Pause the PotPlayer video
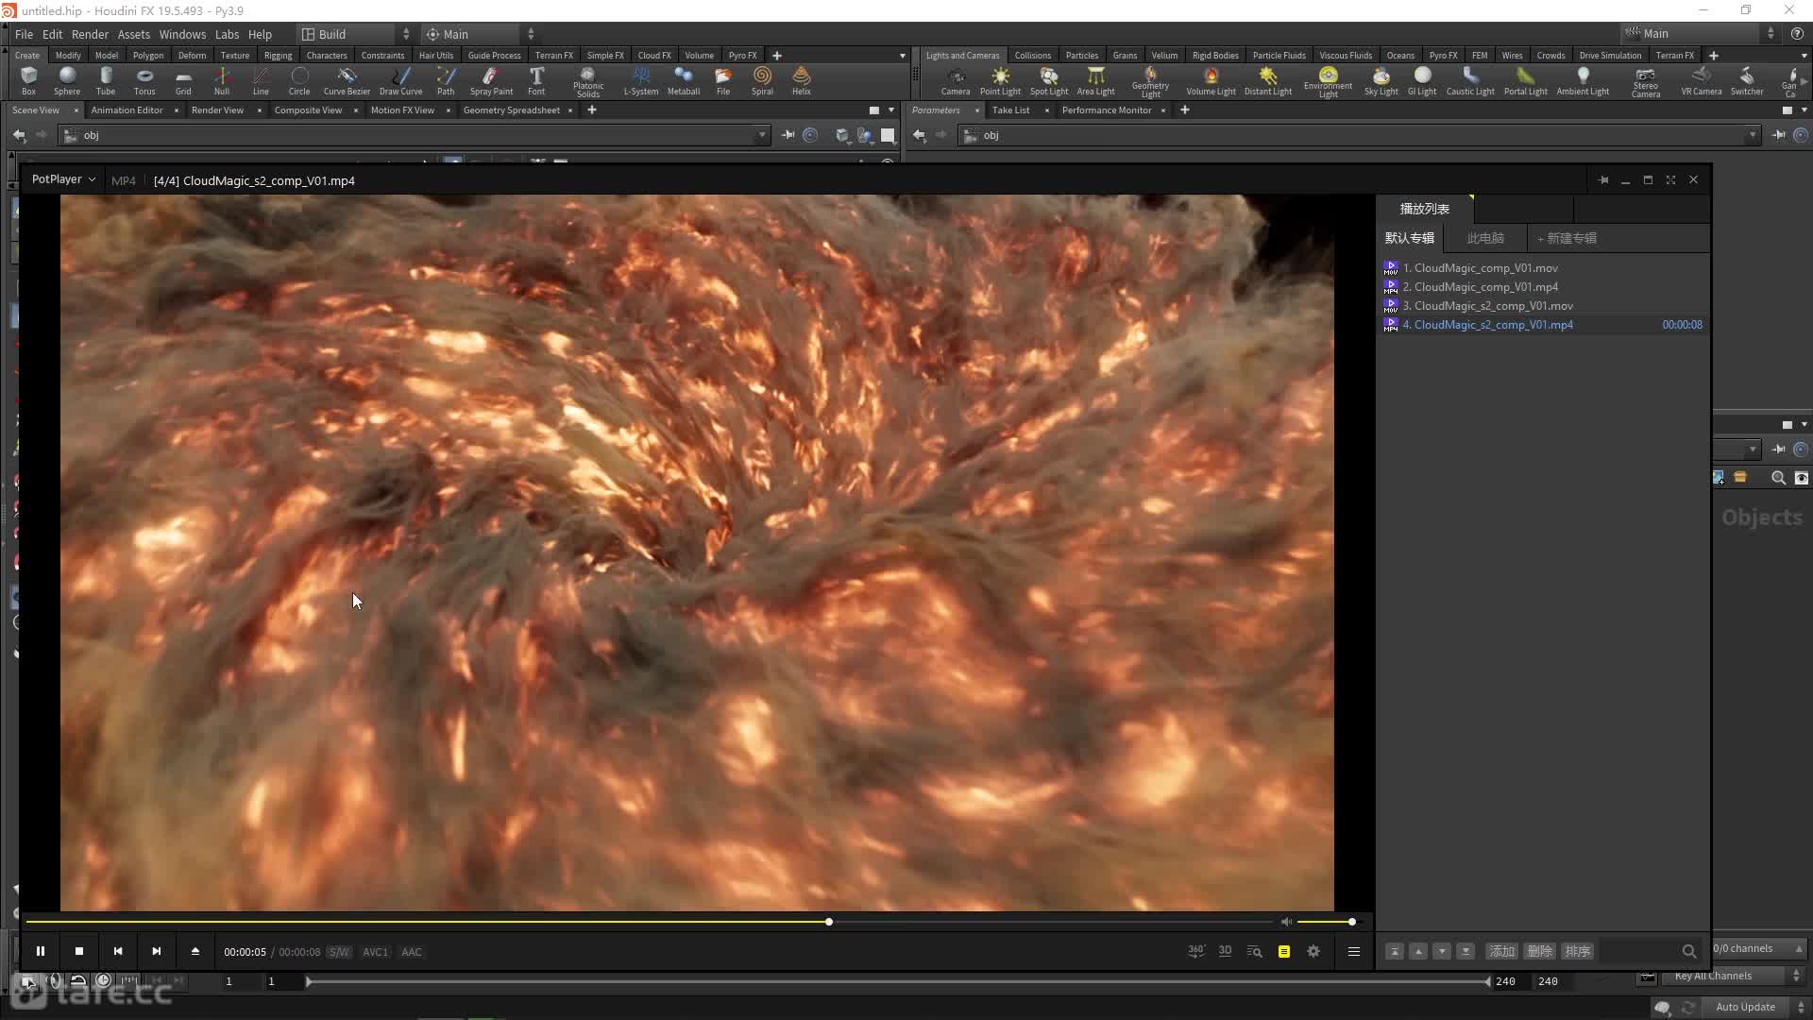The height and width of the screenshot is (1020, 1813). pyautogui.click(x=41, y=951)
